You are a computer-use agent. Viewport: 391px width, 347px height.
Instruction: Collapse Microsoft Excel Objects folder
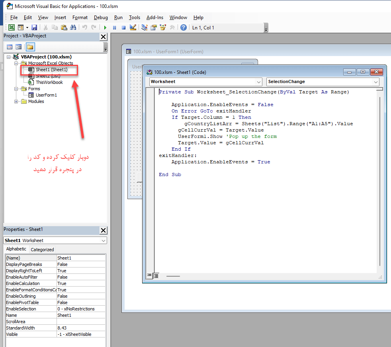(16, 63)
